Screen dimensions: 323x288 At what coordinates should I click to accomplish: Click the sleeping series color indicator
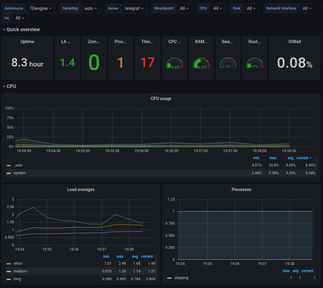(x=169, y=278)
